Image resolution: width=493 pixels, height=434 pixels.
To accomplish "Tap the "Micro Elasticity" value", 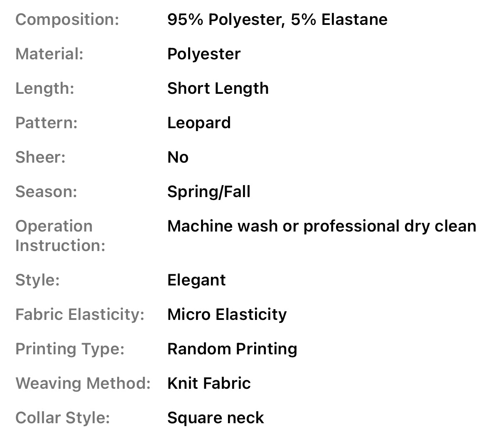I will point(227,315).
